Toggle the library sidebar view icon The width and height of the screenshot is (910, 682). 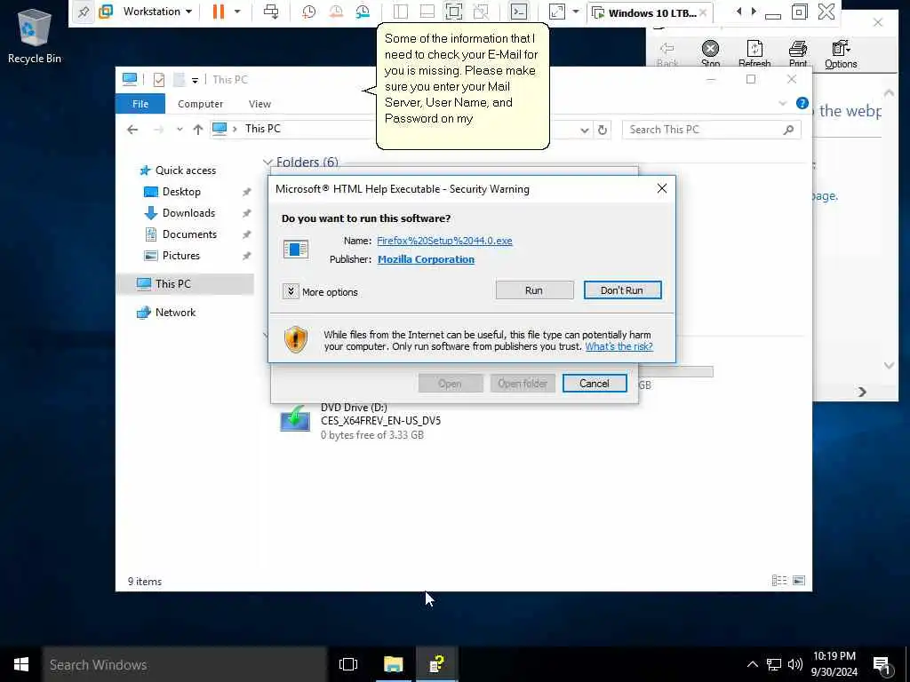(400, 12)
